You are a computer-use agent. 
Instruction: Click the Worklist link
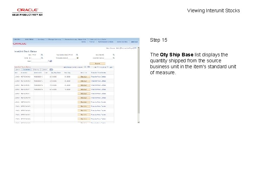92,42
